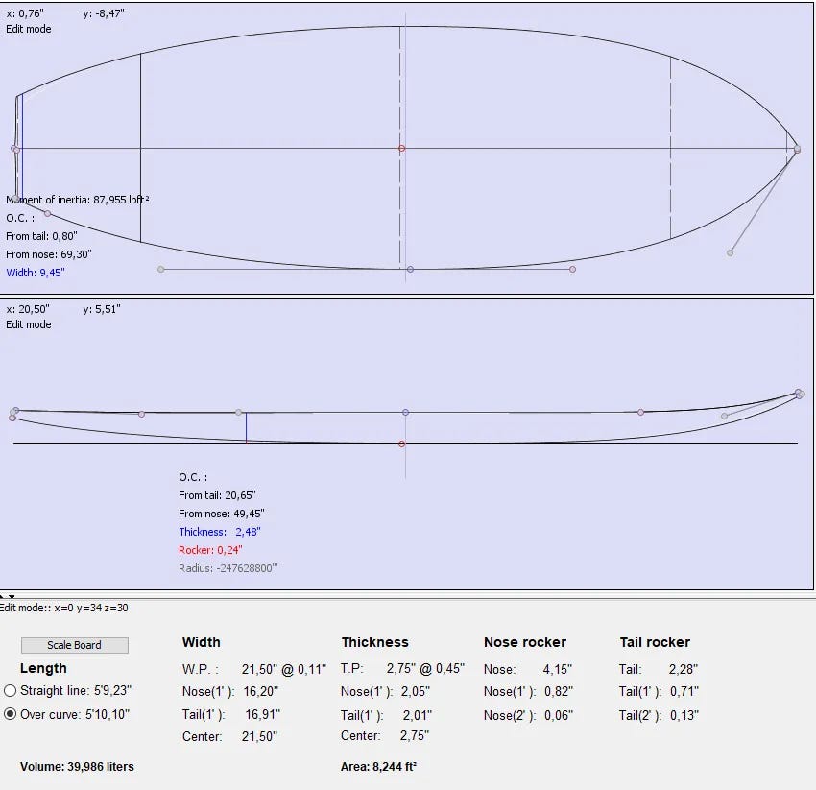Select the blue deck center point in profile view

(405, 412)
